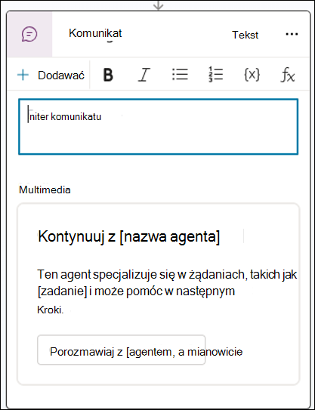315x410 pixels.
Task: Toggle italic formatting
Action: click(x=144, y=75)
